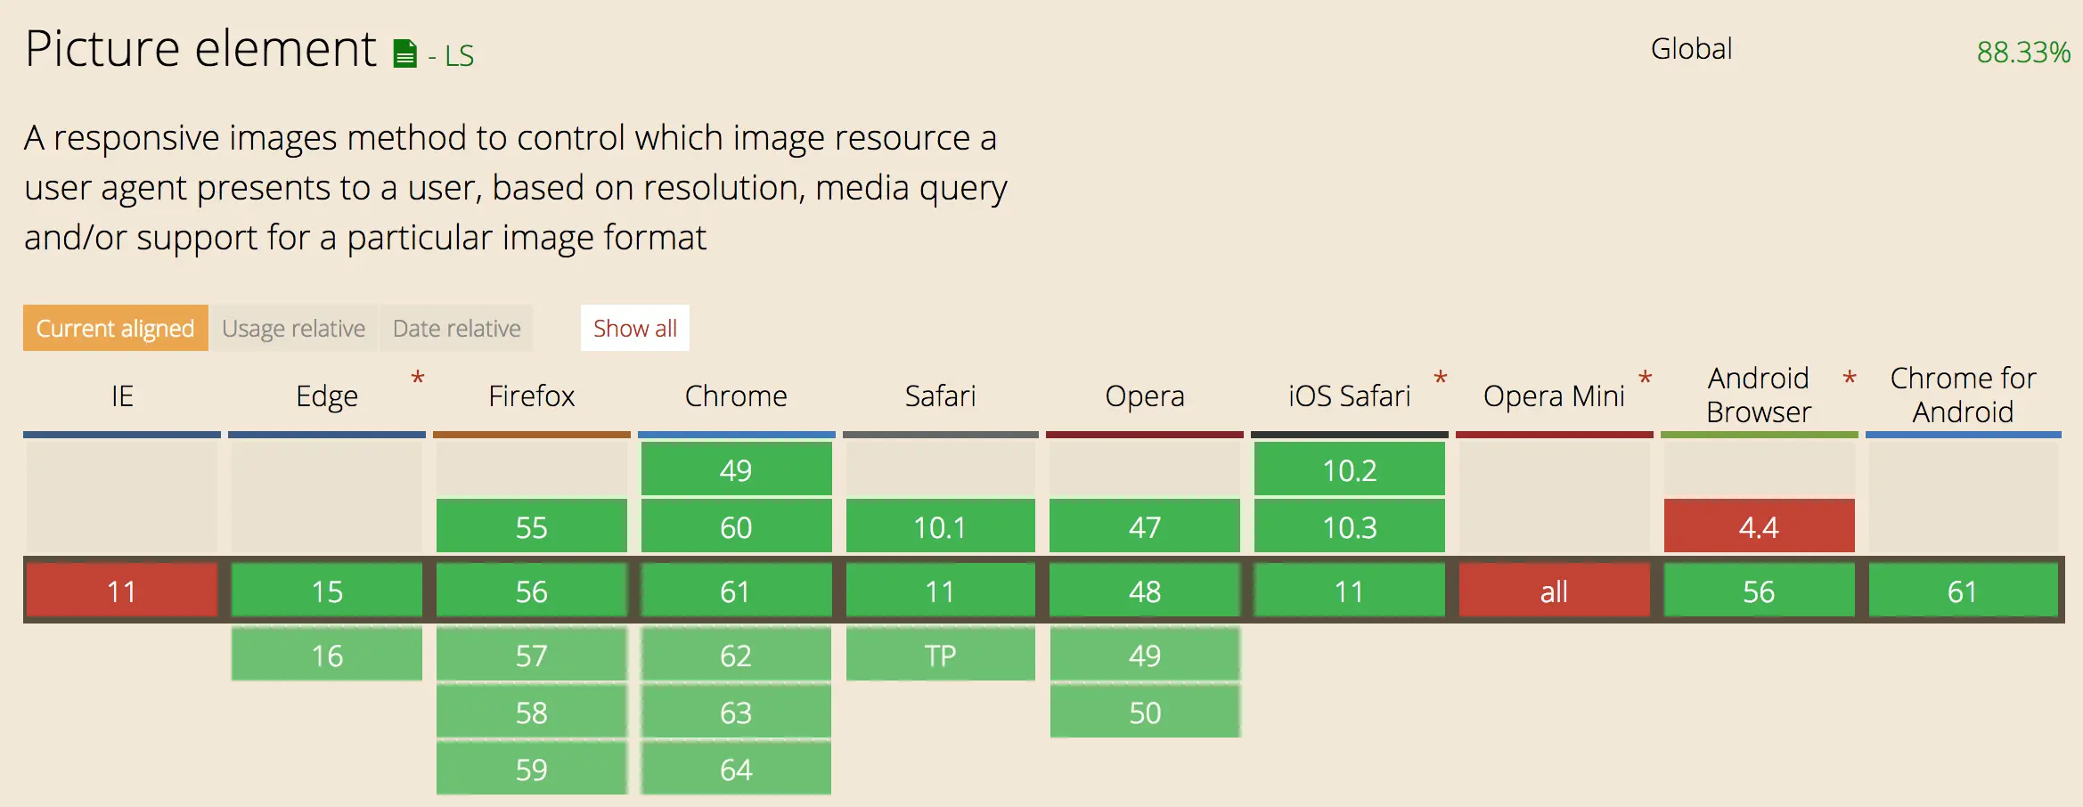
Task: Click the asterisk beside Opera Mini
Action: [1645, 379]
